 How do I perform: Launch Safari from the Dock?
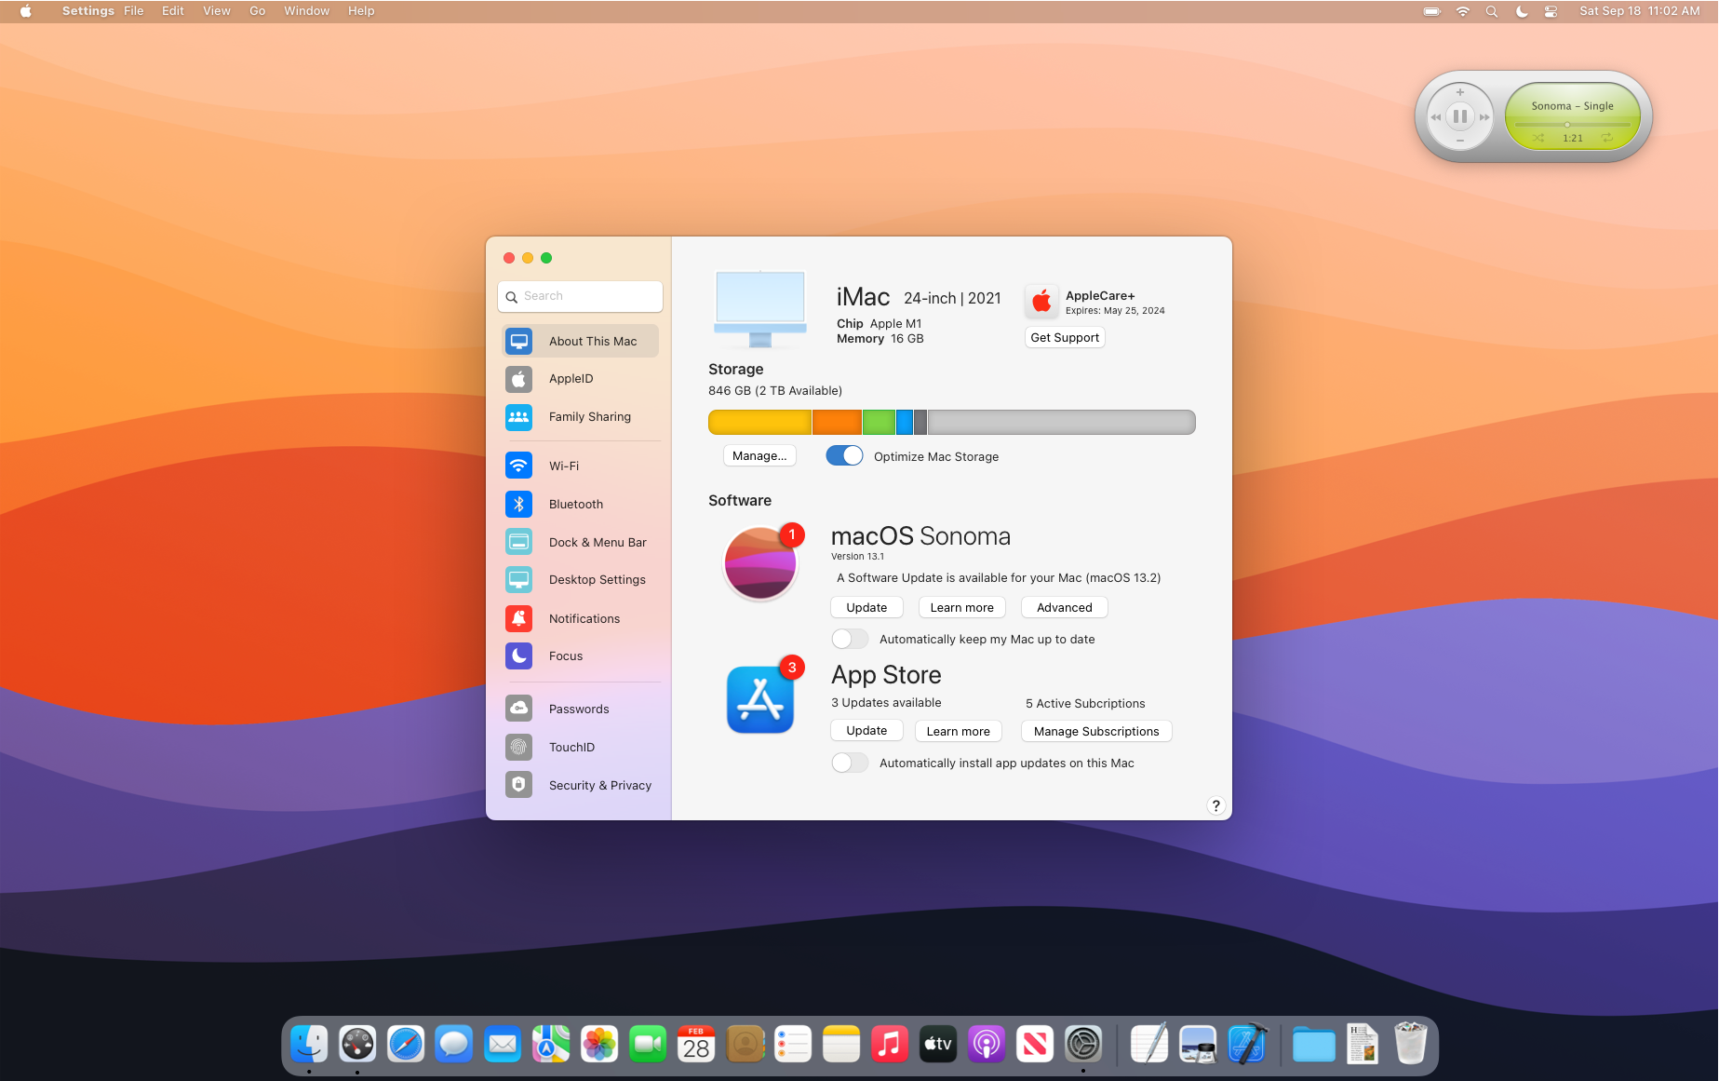(x=406, y=1045)
